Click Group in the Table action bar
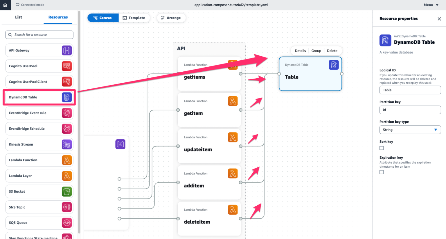 tap(316, 51)
